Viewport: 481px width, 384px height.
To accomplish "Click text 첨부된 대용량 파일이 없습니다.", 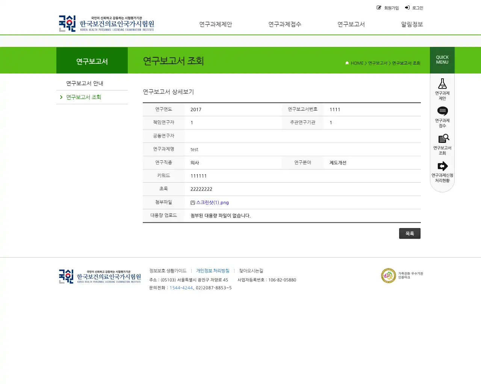I will 220,216.
